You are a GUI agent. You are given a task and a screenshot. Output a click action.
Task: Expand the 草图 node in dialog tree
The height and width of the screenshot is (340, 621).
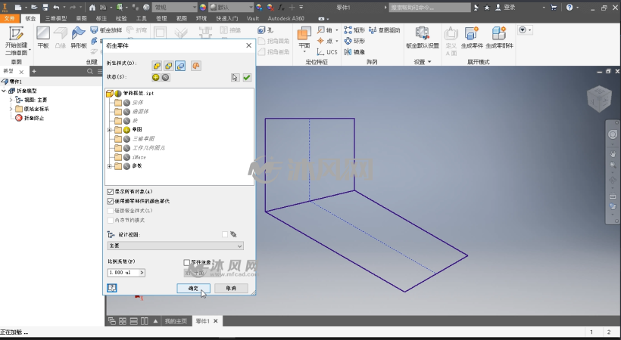coord(110,130)
